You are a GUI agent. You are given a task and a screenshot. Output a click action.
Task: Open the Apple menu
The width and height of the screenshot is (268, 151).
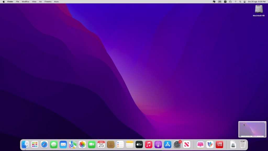pos(4,2)
